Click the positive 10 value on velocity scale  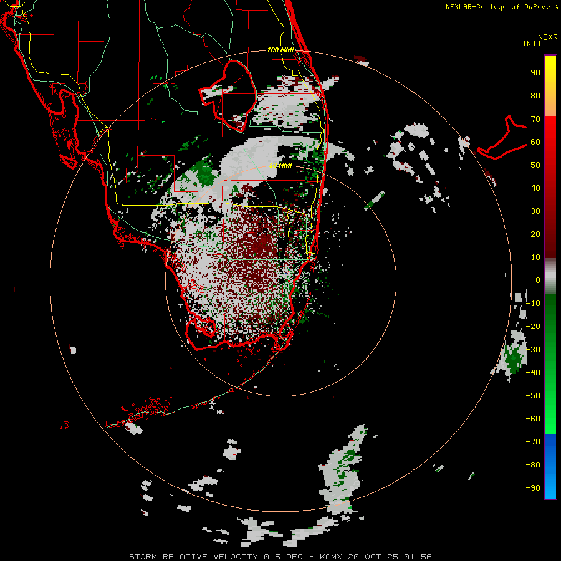click(535, 257)
